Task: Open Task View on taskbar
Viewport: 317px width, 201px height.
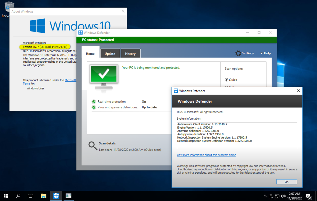Action: [31, 196]
